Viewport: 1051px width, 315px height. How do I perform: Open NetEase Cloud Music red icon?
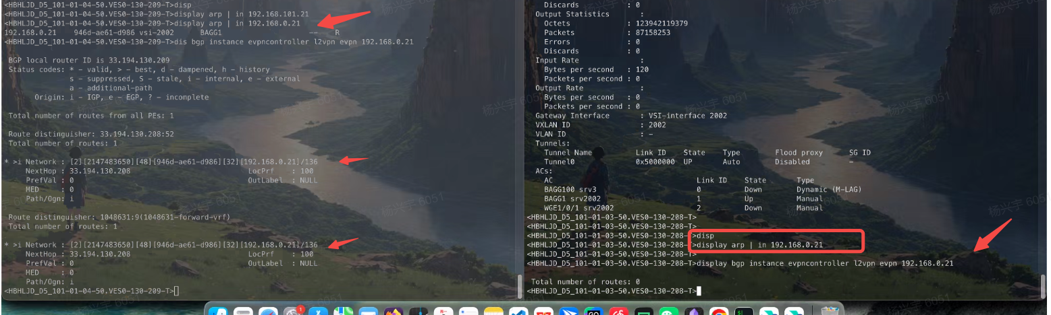tap(618, 312)
